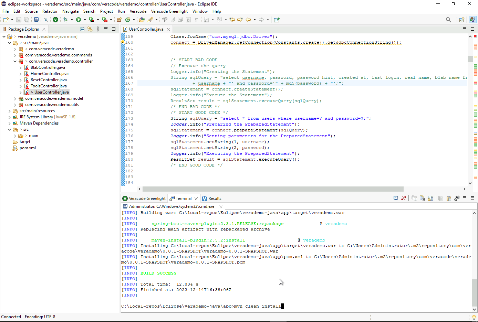The height and width of the screenshot is (322, 478).
Task: Expand the src/main/resources folder
Action: 10,111
